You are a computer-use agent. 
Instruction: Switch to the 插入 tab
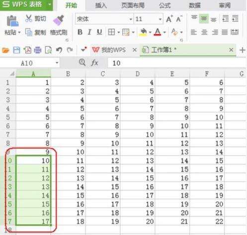[101, 5]
